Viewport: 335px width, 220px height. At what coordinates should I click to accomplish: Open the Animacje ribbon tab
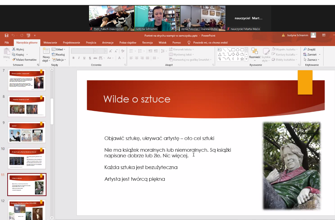click(x=108, y=42)
